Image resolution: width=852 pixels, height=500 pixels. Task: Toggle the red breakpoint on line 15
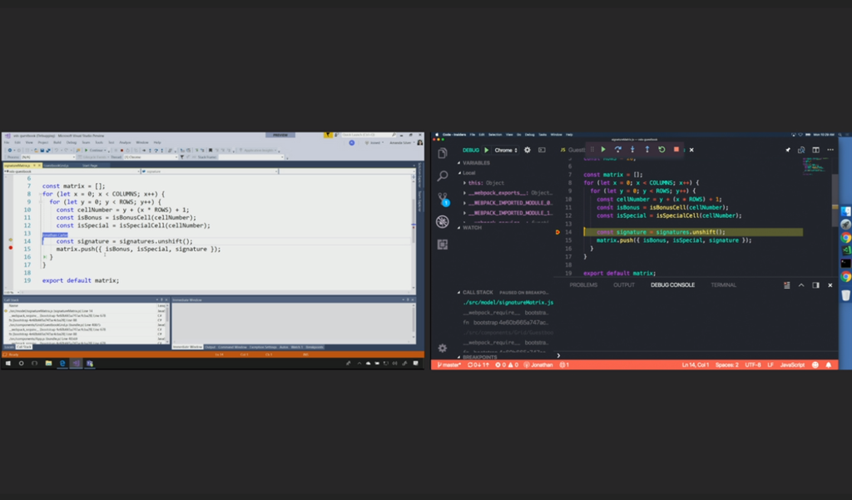click(x=10, y=249)
